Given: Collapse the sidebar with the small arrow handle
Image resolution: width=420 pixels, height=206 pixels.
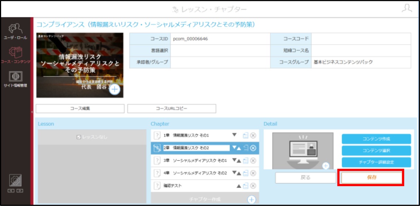Looking at the screenshot, I should (32, 112).
